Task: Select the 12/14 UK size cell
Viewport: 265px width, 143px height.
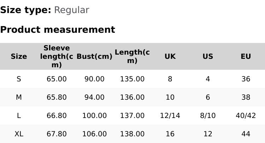Action: click(x=170, y=116)
